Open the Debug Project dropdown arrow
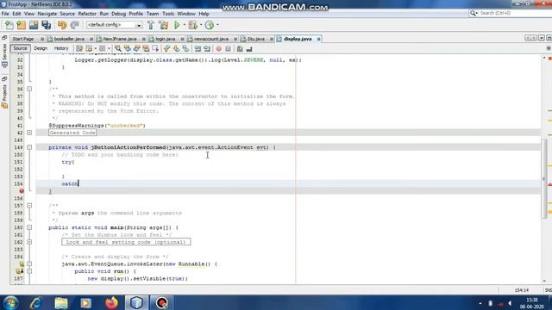 pyautogui.click(x=201, y=25)
